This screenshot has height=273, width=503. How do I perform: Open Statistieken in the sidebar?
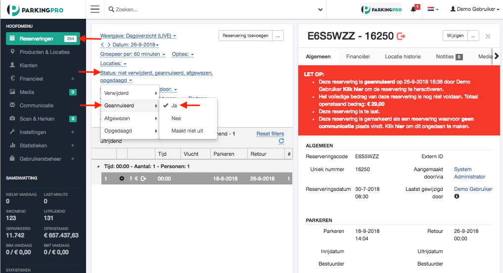click(33, 145)
